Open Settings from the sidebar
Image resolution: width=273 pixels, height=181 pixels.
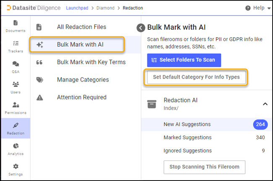point(15,169)
